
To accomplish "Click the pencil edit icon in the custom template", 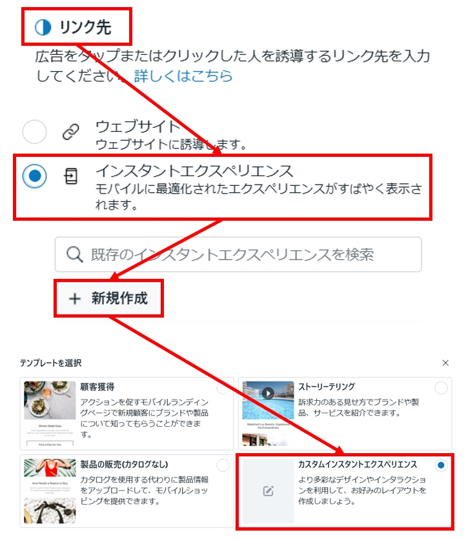I will pyautogui.click(x=268, y=491).
